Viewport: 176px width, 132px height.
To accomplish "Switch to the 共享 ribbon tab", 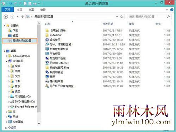I will 31,10.
